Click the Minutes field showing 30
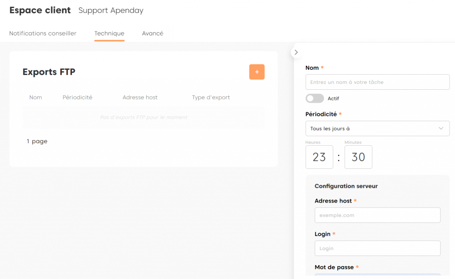This screenshot has height=279, width=455. (x=358, y=157)
